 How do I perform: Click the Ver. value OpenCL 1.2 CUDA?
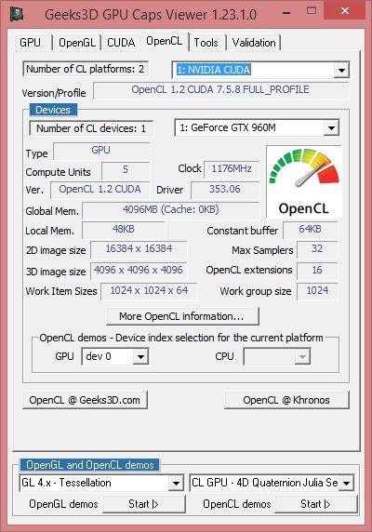[x=100, y=190]
